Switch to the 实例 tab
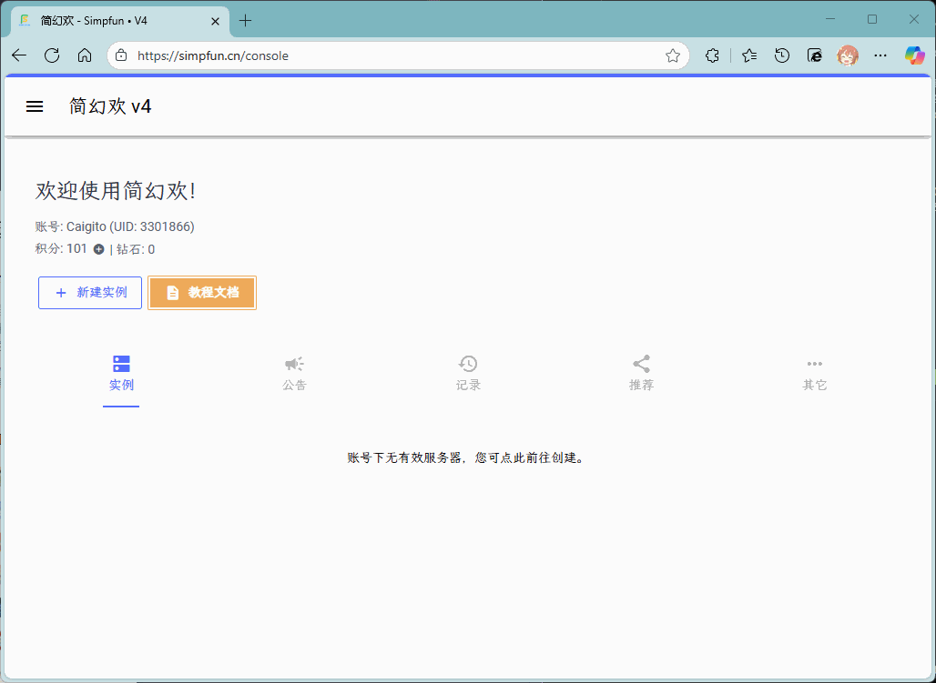This screenshot has height=683, width=936. pyautogui.click(x=121, y=374)
